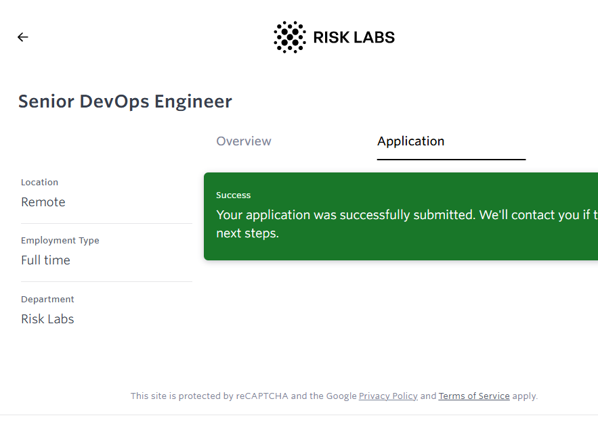This screenshot has height=422, width=598.
Task: Click the back arrow icon
Action: [x=23, y=37]
